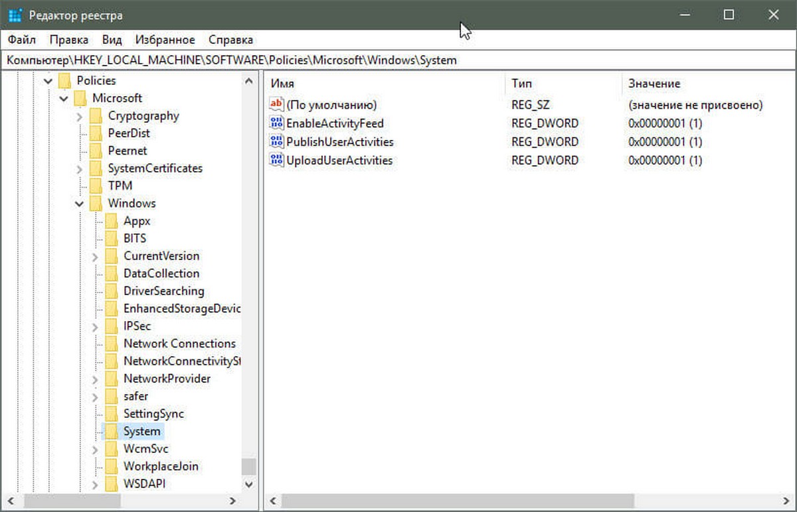The image size is (797, 512).
Task: Expand the CurrentVersion key
Action: pos(95,256)
